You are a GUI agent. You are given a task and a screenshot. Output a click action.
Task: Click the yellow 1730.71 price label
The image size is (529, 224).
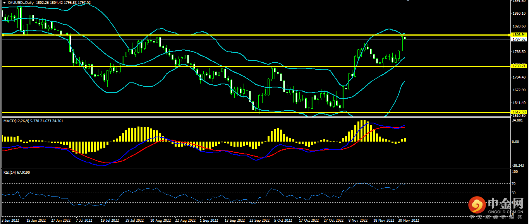click(518, 66)
